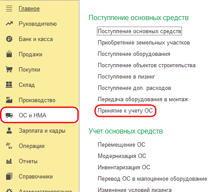Select the Продажи section
220x192 pixels.
pos(31,55)
